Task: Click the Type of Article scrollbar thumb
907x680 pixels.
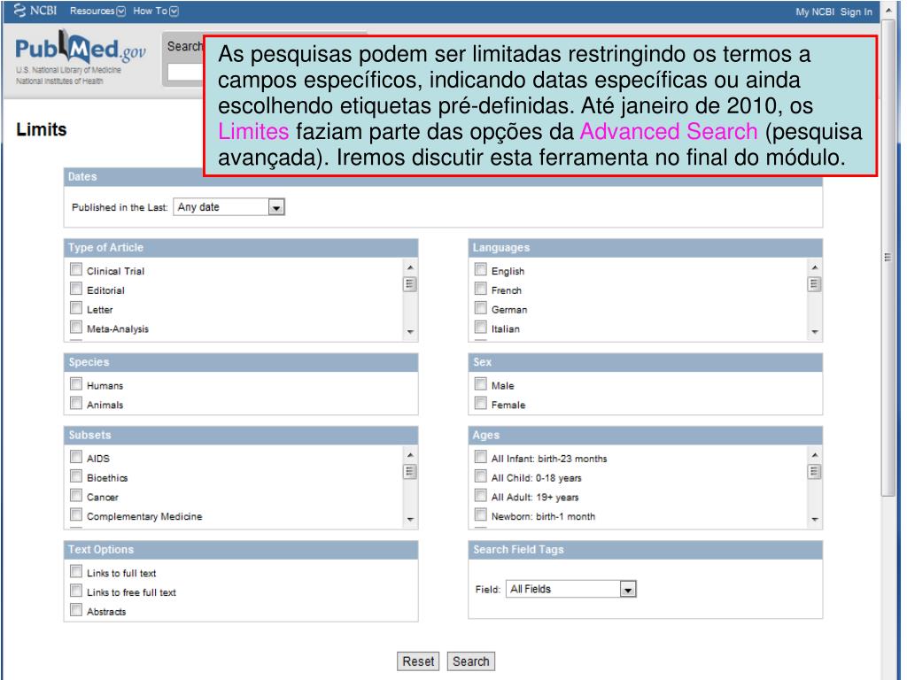Action: click(410, 284)
